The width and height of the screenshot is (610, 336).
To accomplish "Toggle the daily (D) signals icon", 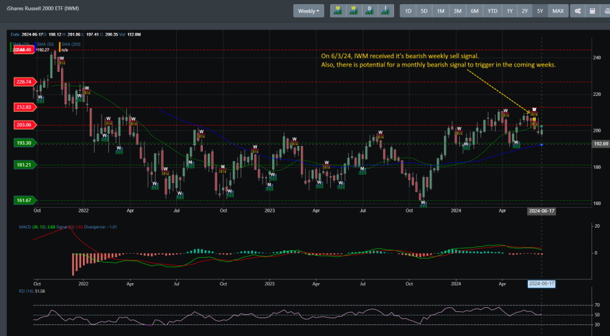I will (x=369, y=10).
